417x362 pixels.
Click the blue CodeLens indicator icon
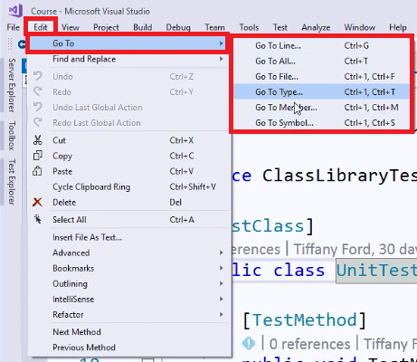coord(249,343)
